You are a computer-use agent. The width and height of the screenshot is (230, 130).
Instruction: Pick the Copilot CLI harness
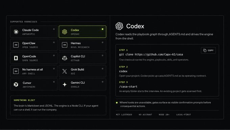(83, 58)
